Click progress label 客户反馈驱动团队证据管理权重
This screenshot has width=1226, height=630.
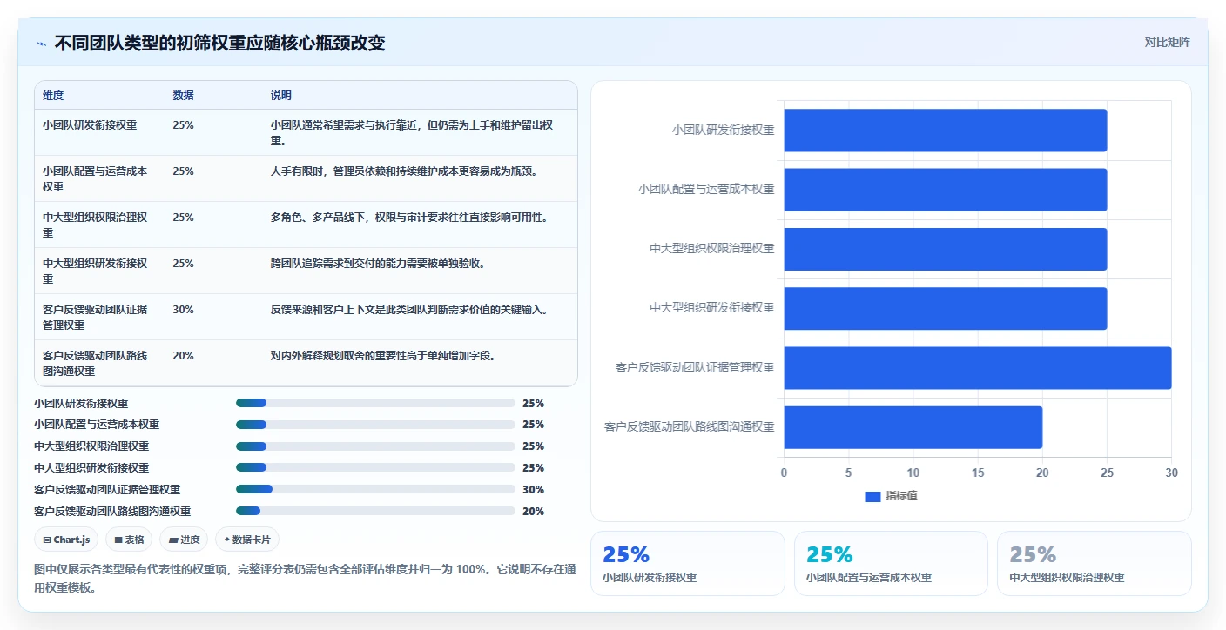107,490
